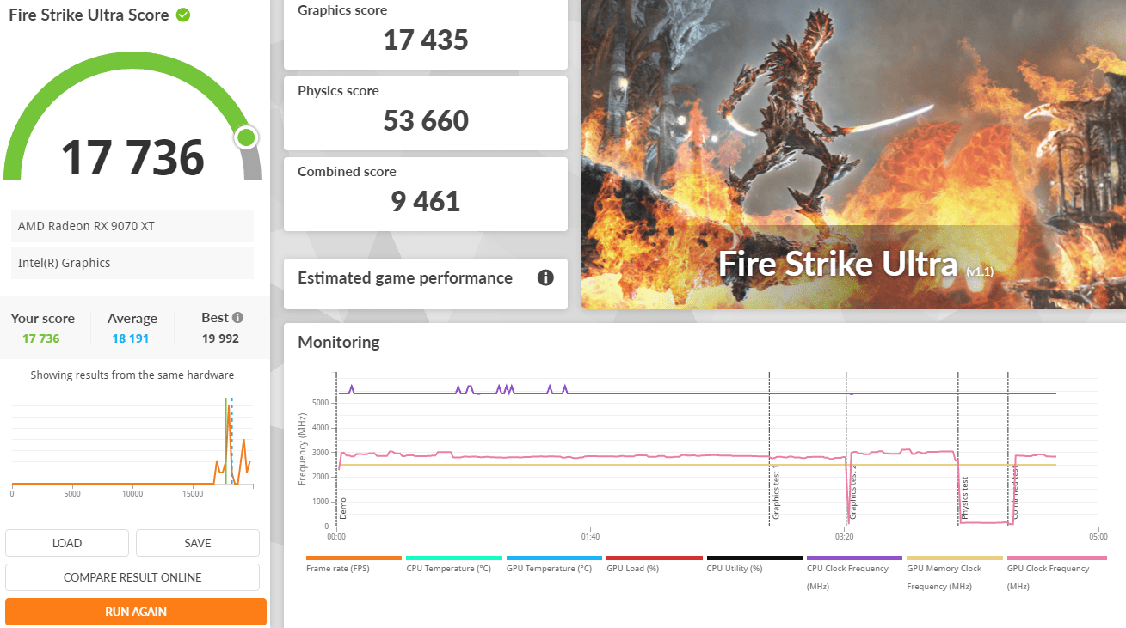
Task: Toggle the CPU Clock Frequency legend swatch
Action: point(854,558)
